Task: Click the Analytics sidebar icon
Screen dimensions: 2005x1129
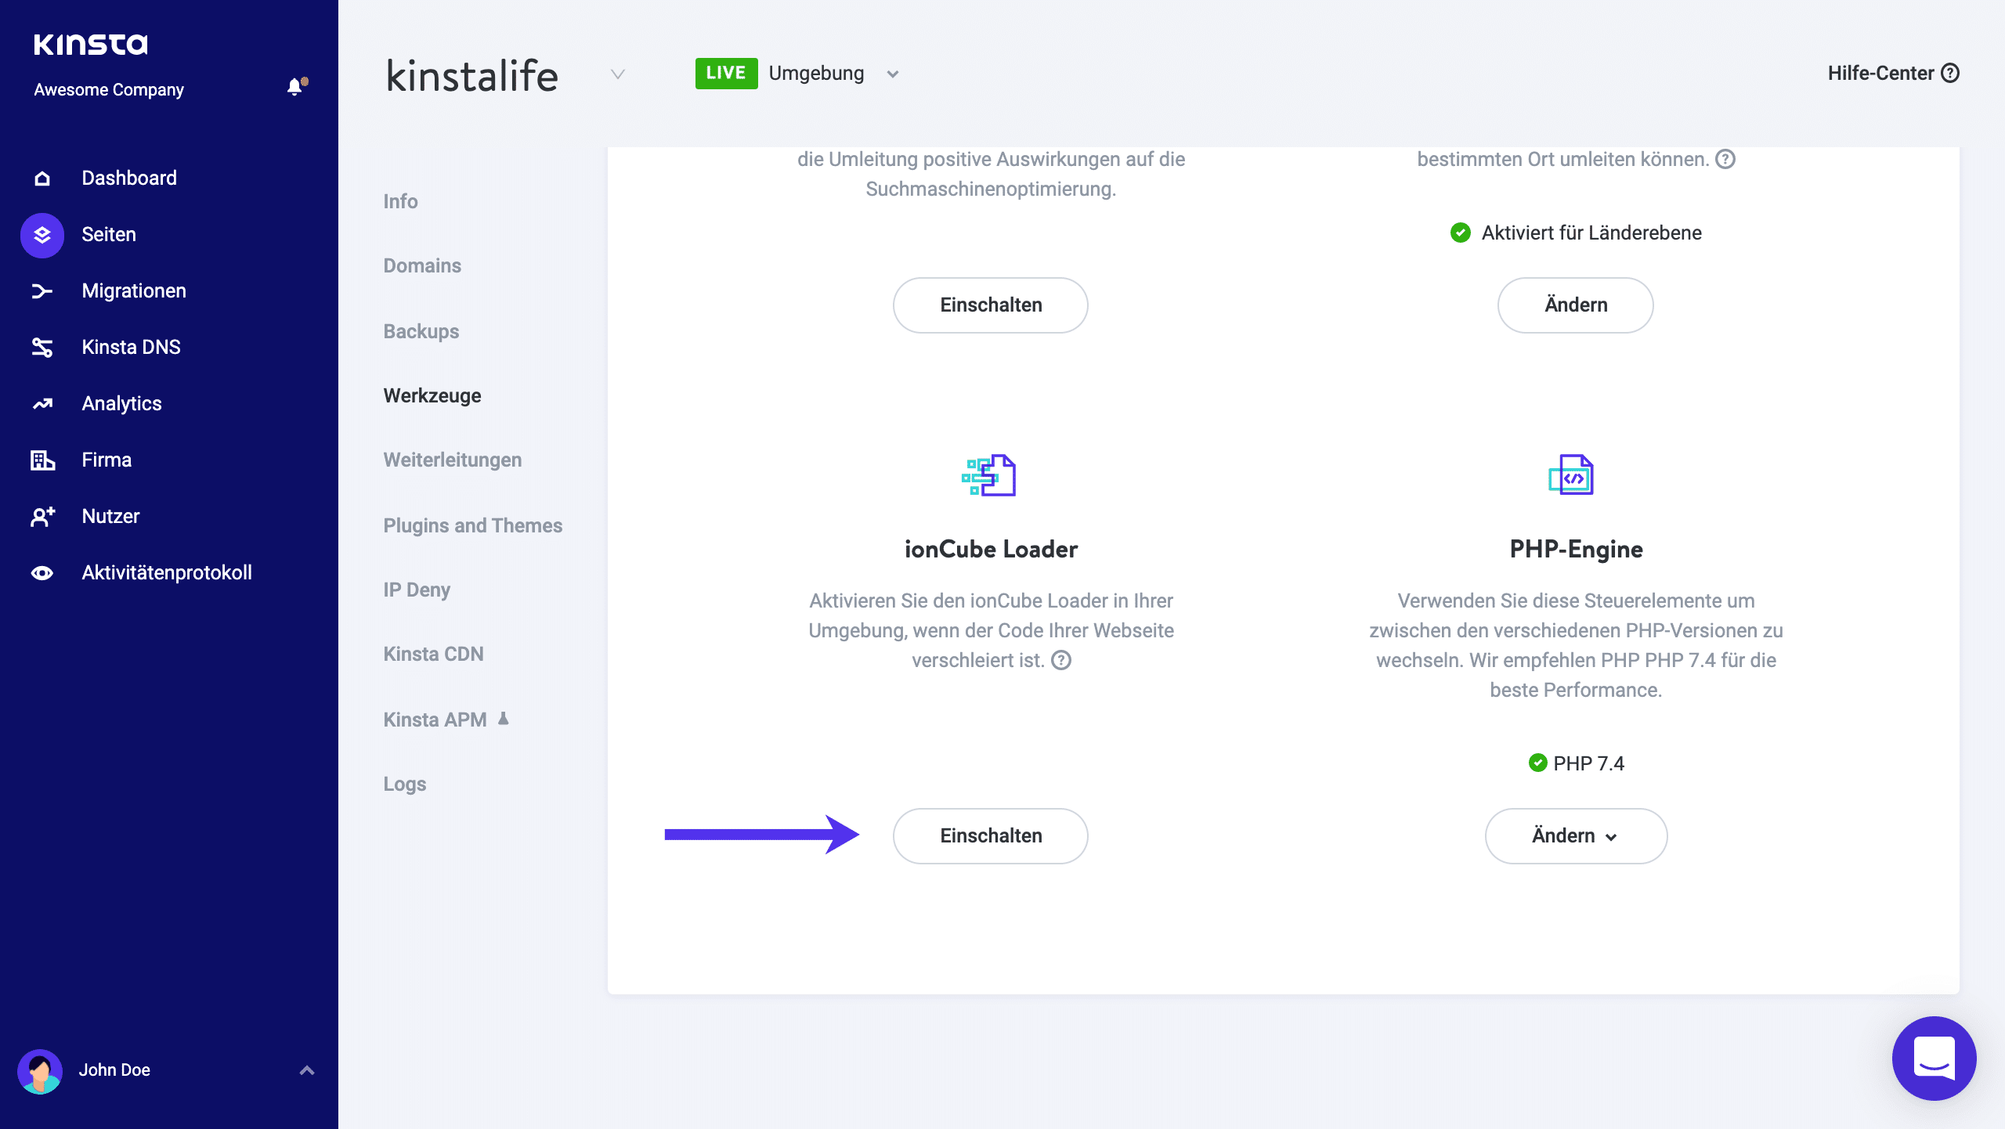Action: point(43,403)
